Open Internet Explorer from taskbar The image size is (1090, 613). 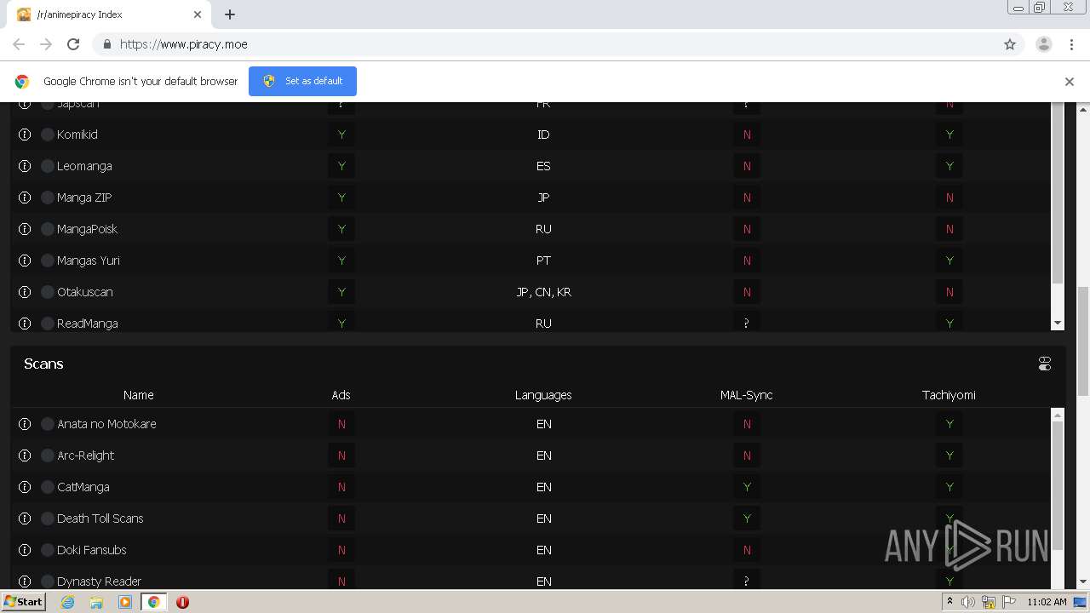67,602
